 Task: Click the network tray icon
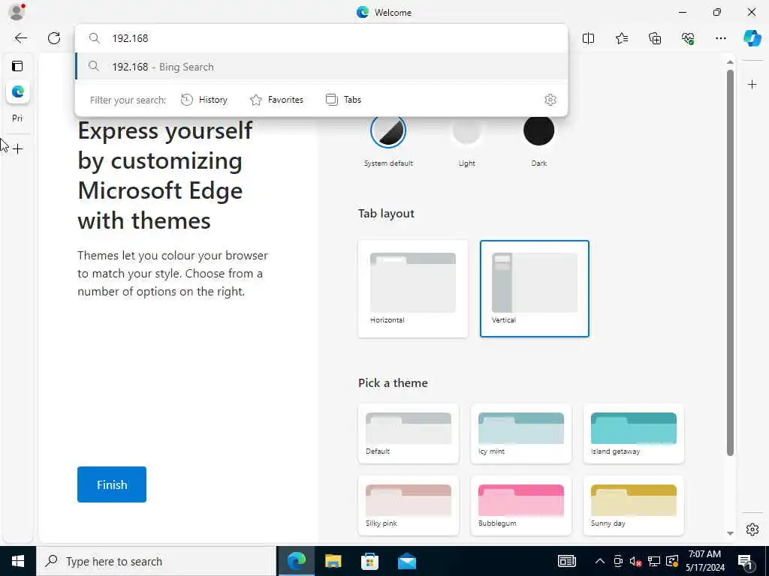tap(654, 561)
